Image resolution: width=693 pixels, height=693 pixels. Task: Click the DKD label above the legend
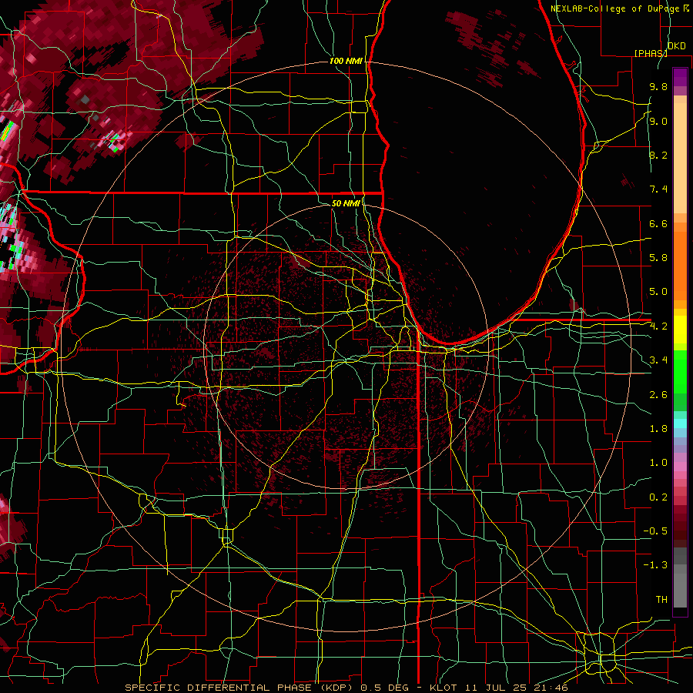[x=677, y=45]
